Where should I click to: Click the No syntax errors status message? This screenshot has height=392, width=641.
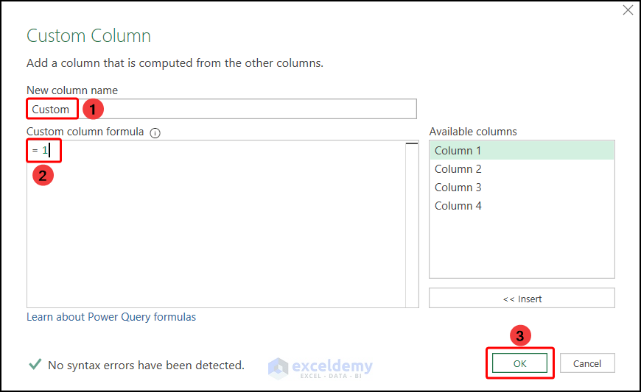tap(146, 365)
